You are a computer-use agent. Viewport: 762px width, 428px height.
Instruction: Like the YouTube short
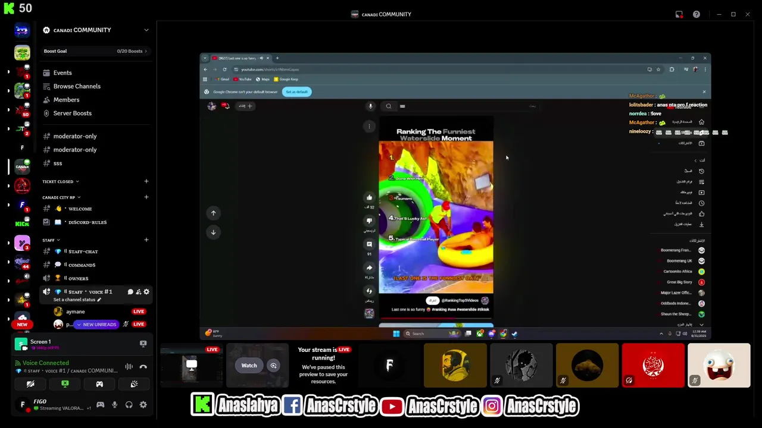[369, 197]
